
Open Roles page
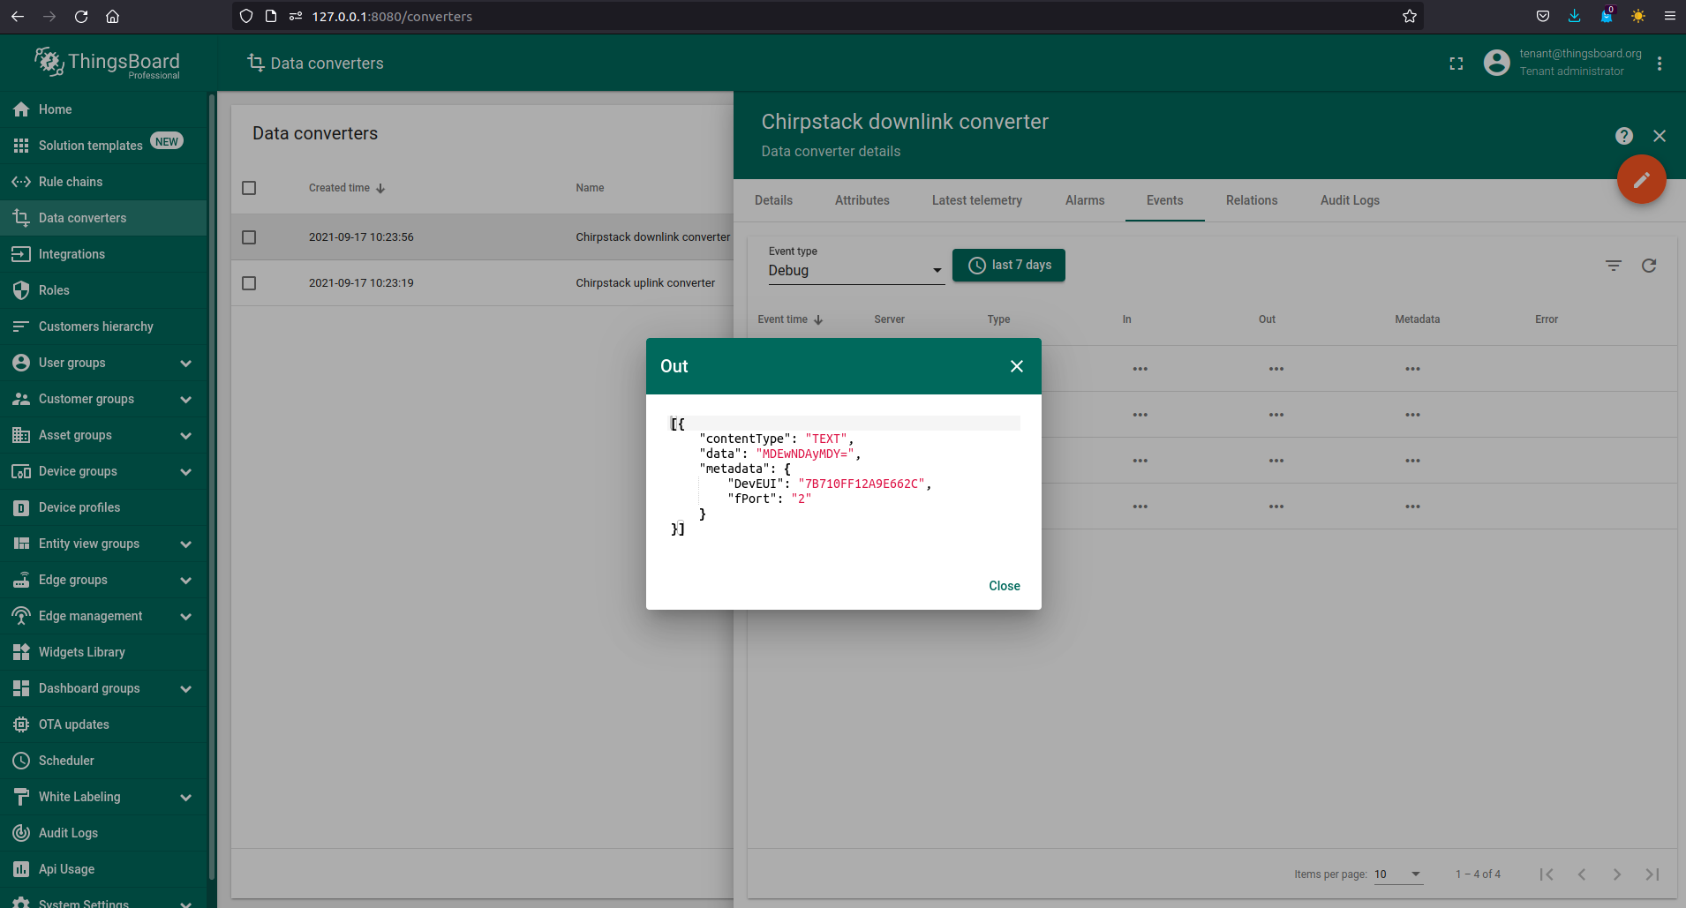[x=103, y=290]
